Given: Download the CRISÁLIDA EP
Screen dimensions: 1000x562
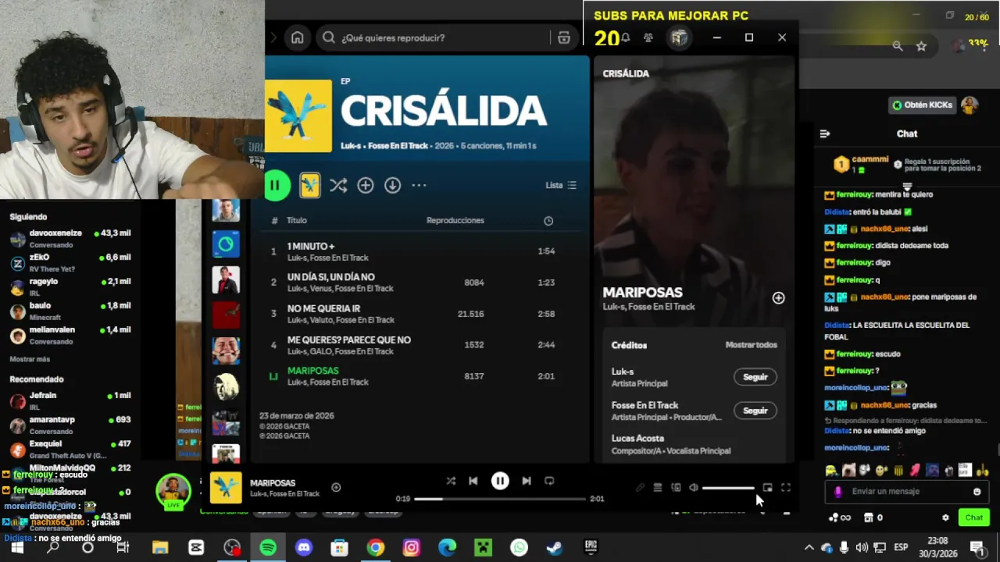Looking at the screenshot, I should (392, 185).
